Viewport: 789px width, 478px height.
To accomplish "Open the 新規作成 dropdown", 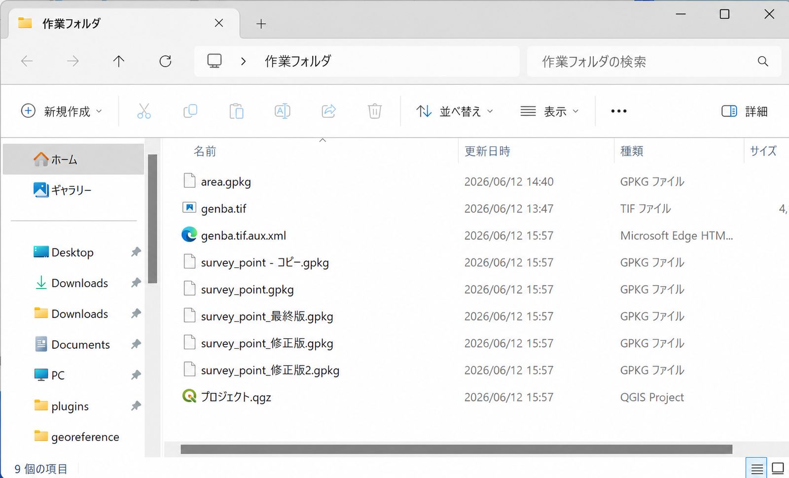I will (62, 111).
